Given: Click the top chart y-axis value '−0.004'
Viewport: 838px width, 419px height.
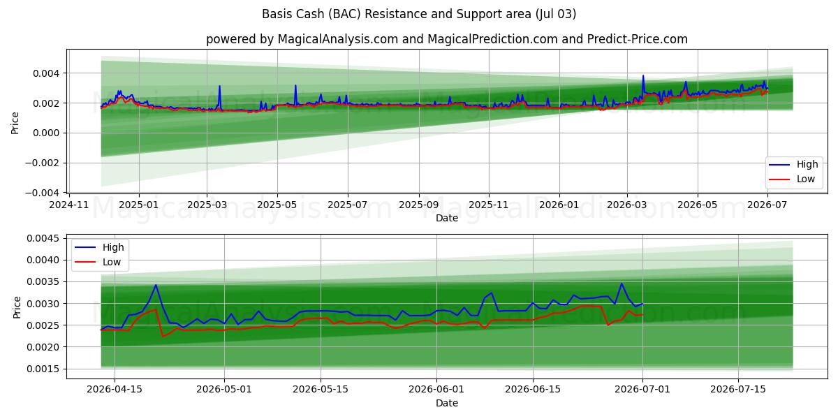Looking at the screenshot, I should pyautogui.click(x=44, y=193).
